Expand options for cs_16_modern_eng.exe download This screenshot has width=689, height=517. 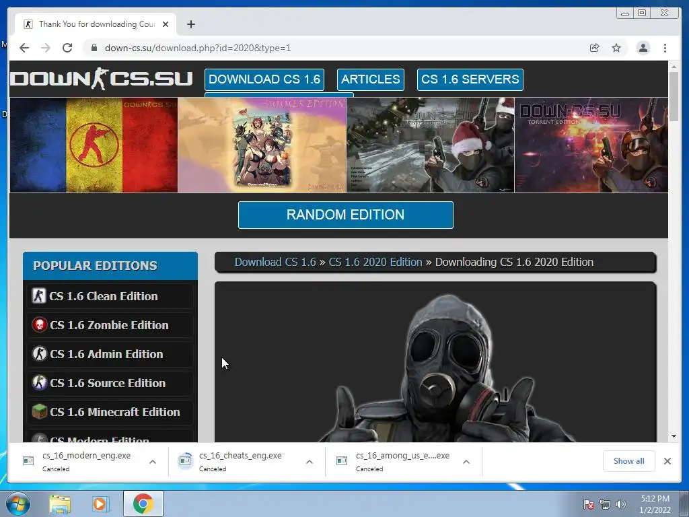153,462
